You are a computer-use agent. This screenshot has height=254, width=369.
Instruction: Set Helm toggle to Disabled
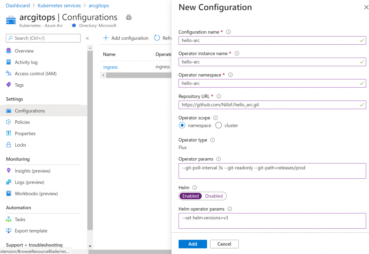click(x=214, y=196)
